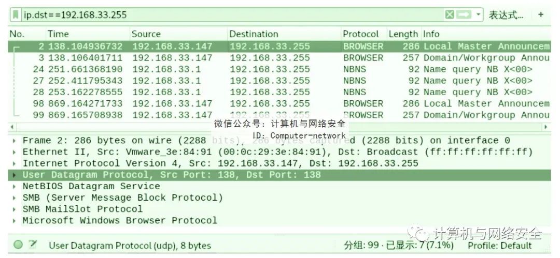
Task: Open the filter history dropdown arrow
Action: [478, 15]
